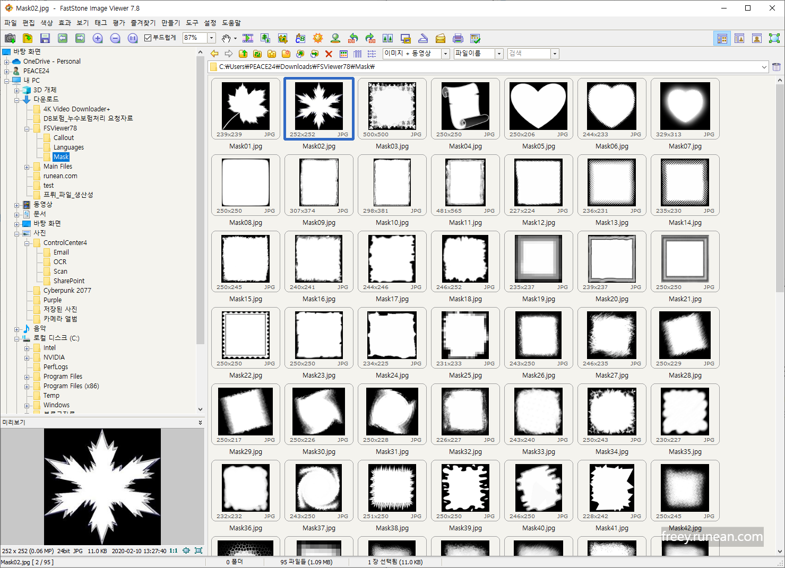Select the Callout folder in tree
Image resolution: width=785 pixels, height=568 pixels.
coord(64,138)
